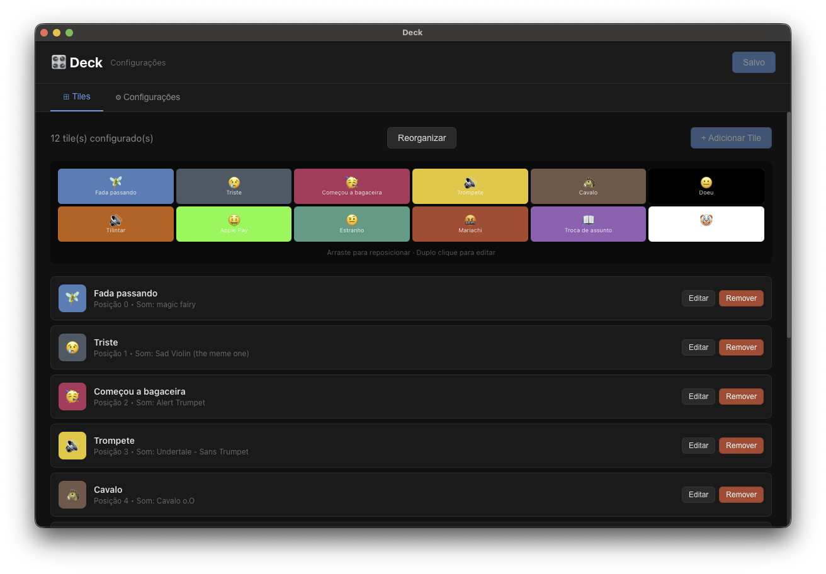Screen dimensions: 826x574
Task: Edit the Cavalo tile
Action: [698, 495]
